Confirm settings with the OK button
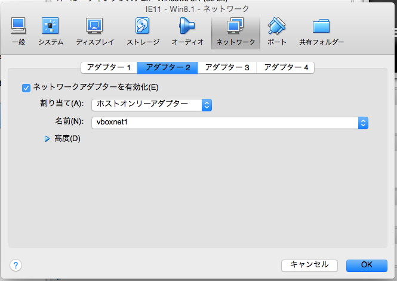397x281 pixels. point(367,264)
